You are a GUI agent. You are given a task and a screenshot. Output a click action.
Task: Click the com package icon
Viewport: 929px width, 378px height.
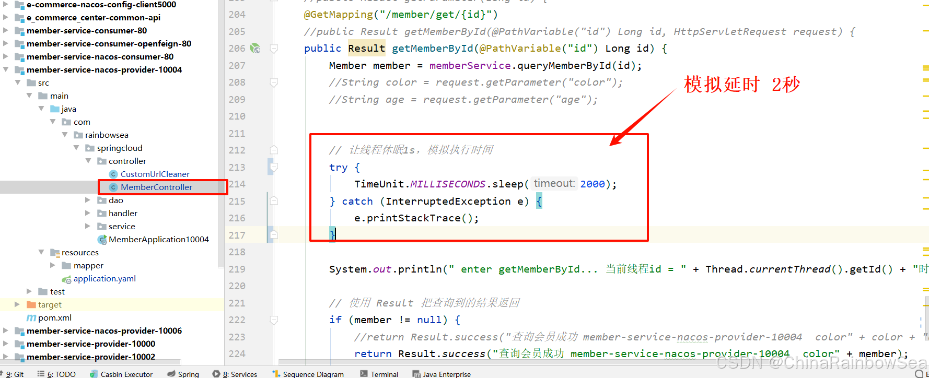[x=66, y=122]
